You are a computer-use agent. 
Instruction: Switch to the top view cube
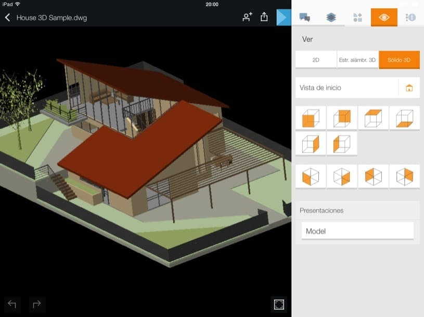click(x=373, y=118)
